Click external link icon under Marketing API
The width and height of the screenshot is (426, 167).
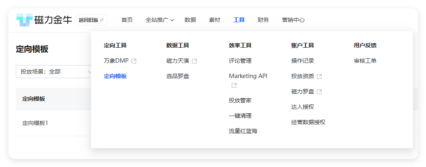(234, 86)
